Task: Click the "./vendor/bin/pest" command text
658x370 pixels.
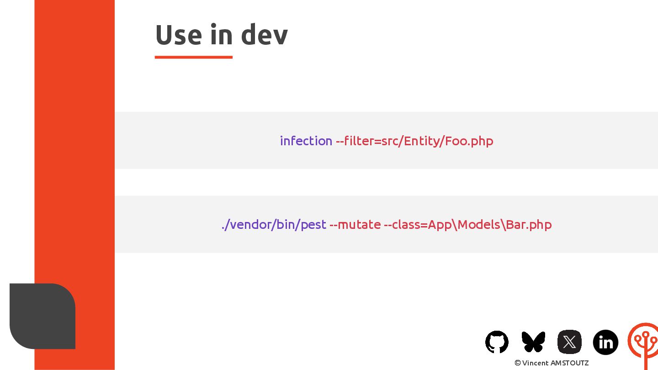Action: [x=274, y=225]
